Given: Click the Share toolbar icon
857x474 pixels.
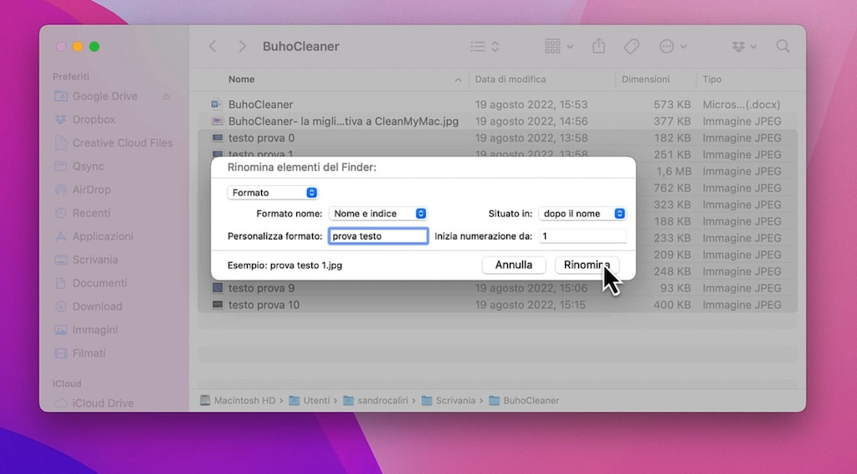Looking at the screenshot, I should click(x=598, y=46).
